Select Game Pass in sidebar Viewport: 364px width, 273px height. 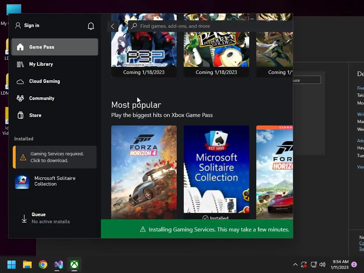tap(55, 47)
